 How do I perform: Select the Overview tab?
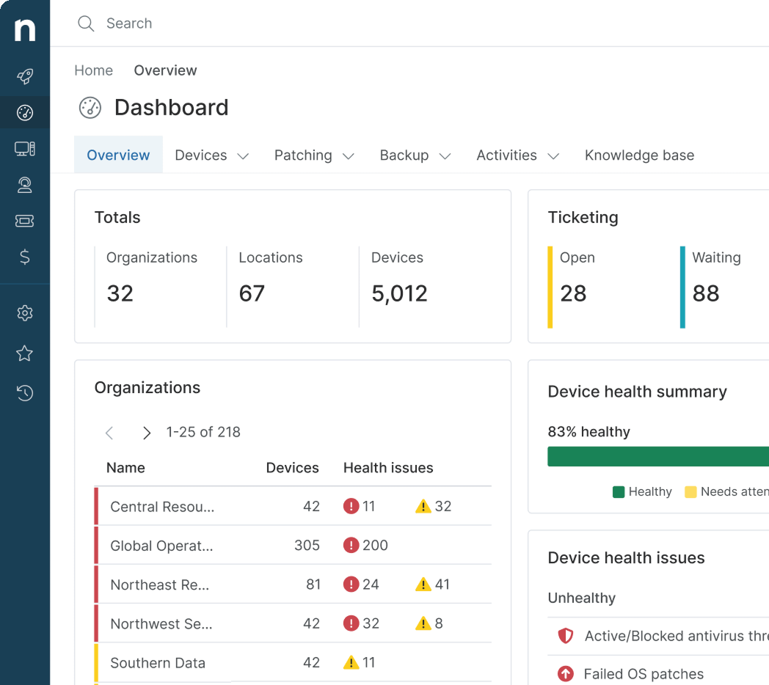[118, 155]
